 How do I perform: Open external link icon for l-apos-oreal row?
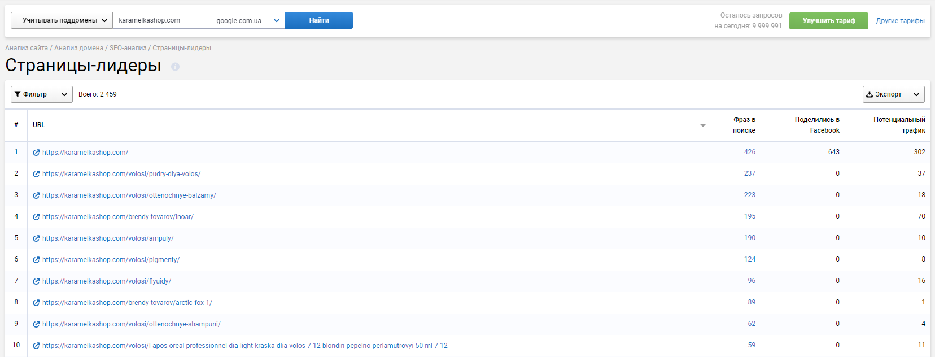point(36,346)
